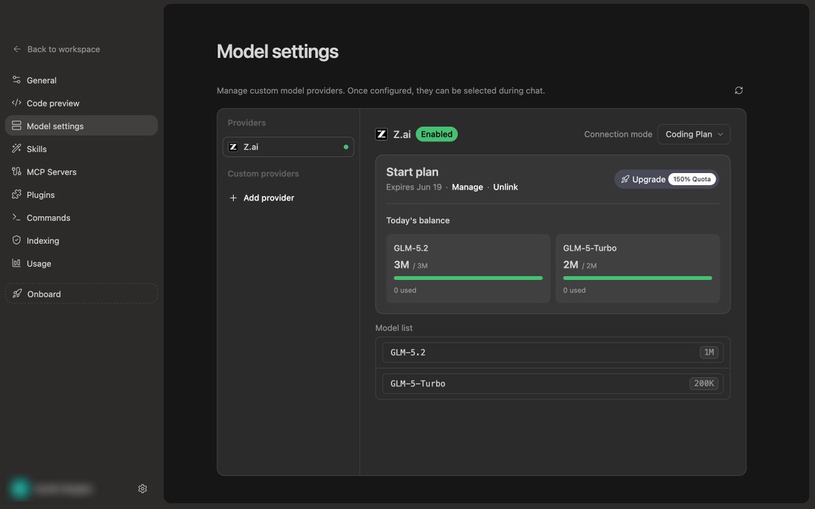The width and height of the screenshot is (815, 509).
Task: Click the GLM-5-Turbo balance progress bar
Action: point(638,278)
